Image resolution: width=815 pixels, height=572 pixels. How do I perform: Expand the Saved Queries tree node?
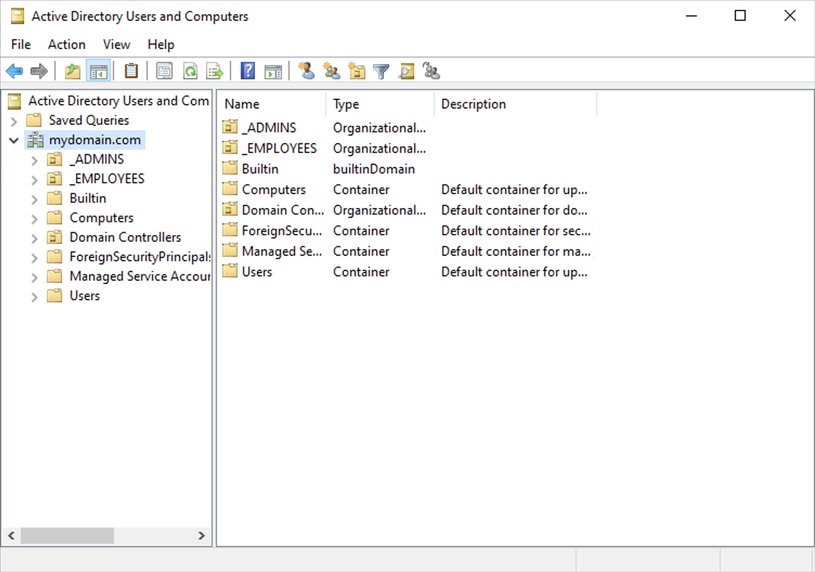(14, 121)
